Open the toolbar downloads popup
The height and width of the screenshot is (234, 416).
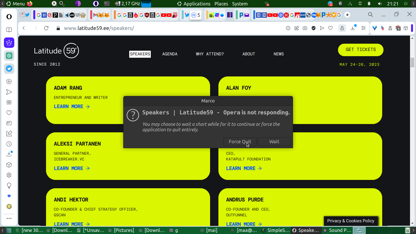tap(353, 28)
